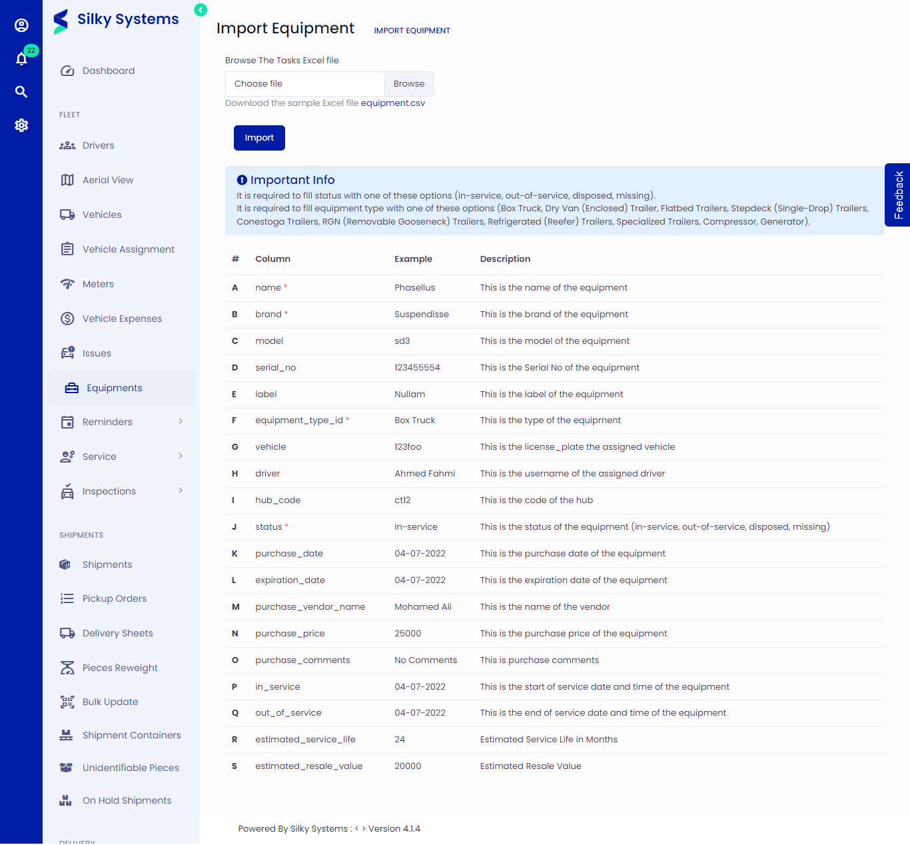
Task: Open Vehicle Expenses dollar icon
Action: point(67,319)
